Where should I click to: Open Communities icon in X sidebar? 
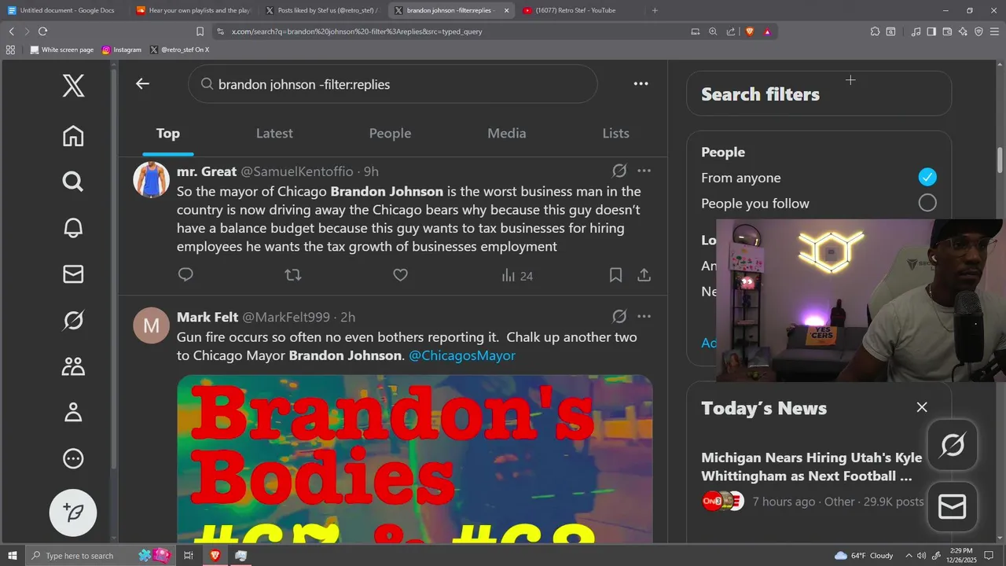[73, 366]
